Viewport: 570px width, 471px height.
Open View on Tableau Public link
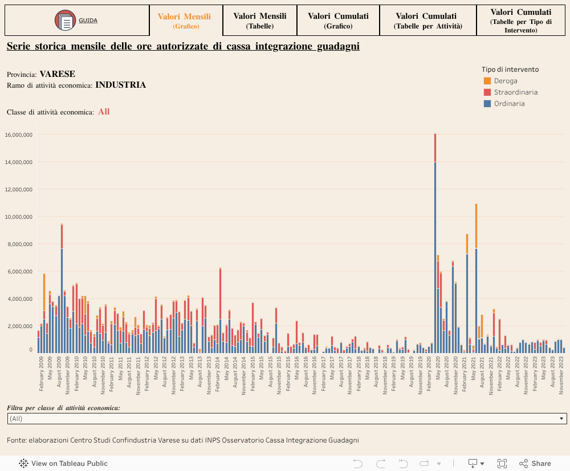point(69,463)
